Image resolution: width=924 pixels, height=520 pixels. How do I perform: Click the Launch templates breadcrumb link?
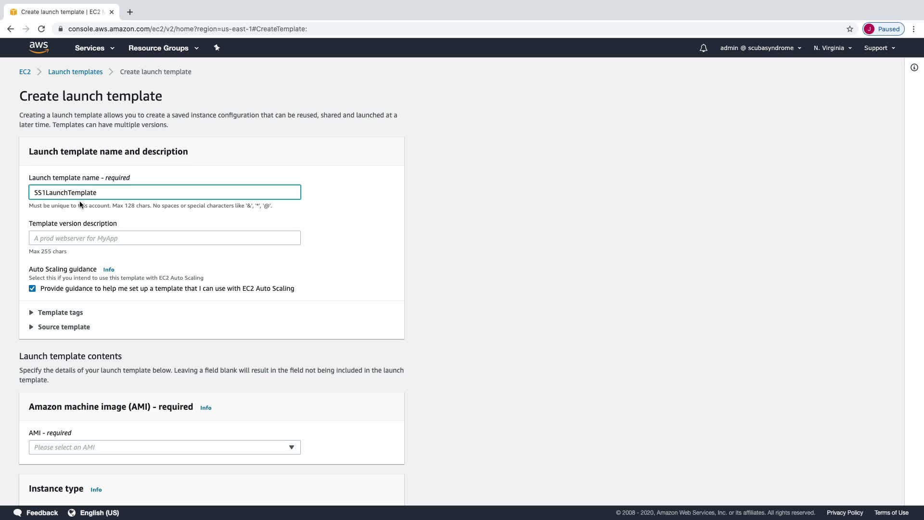75,72
